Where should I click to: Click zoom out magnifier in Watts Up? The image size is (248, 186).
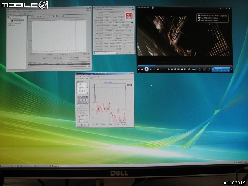point(81,97)
